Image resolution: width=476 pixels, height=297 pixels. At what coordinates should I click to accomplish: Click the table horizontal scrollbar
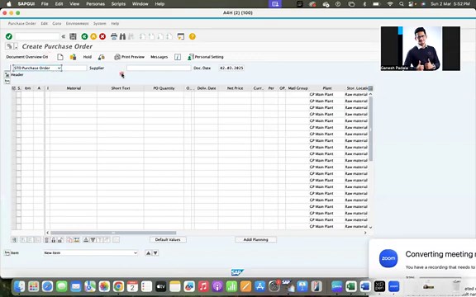(113, 233)
